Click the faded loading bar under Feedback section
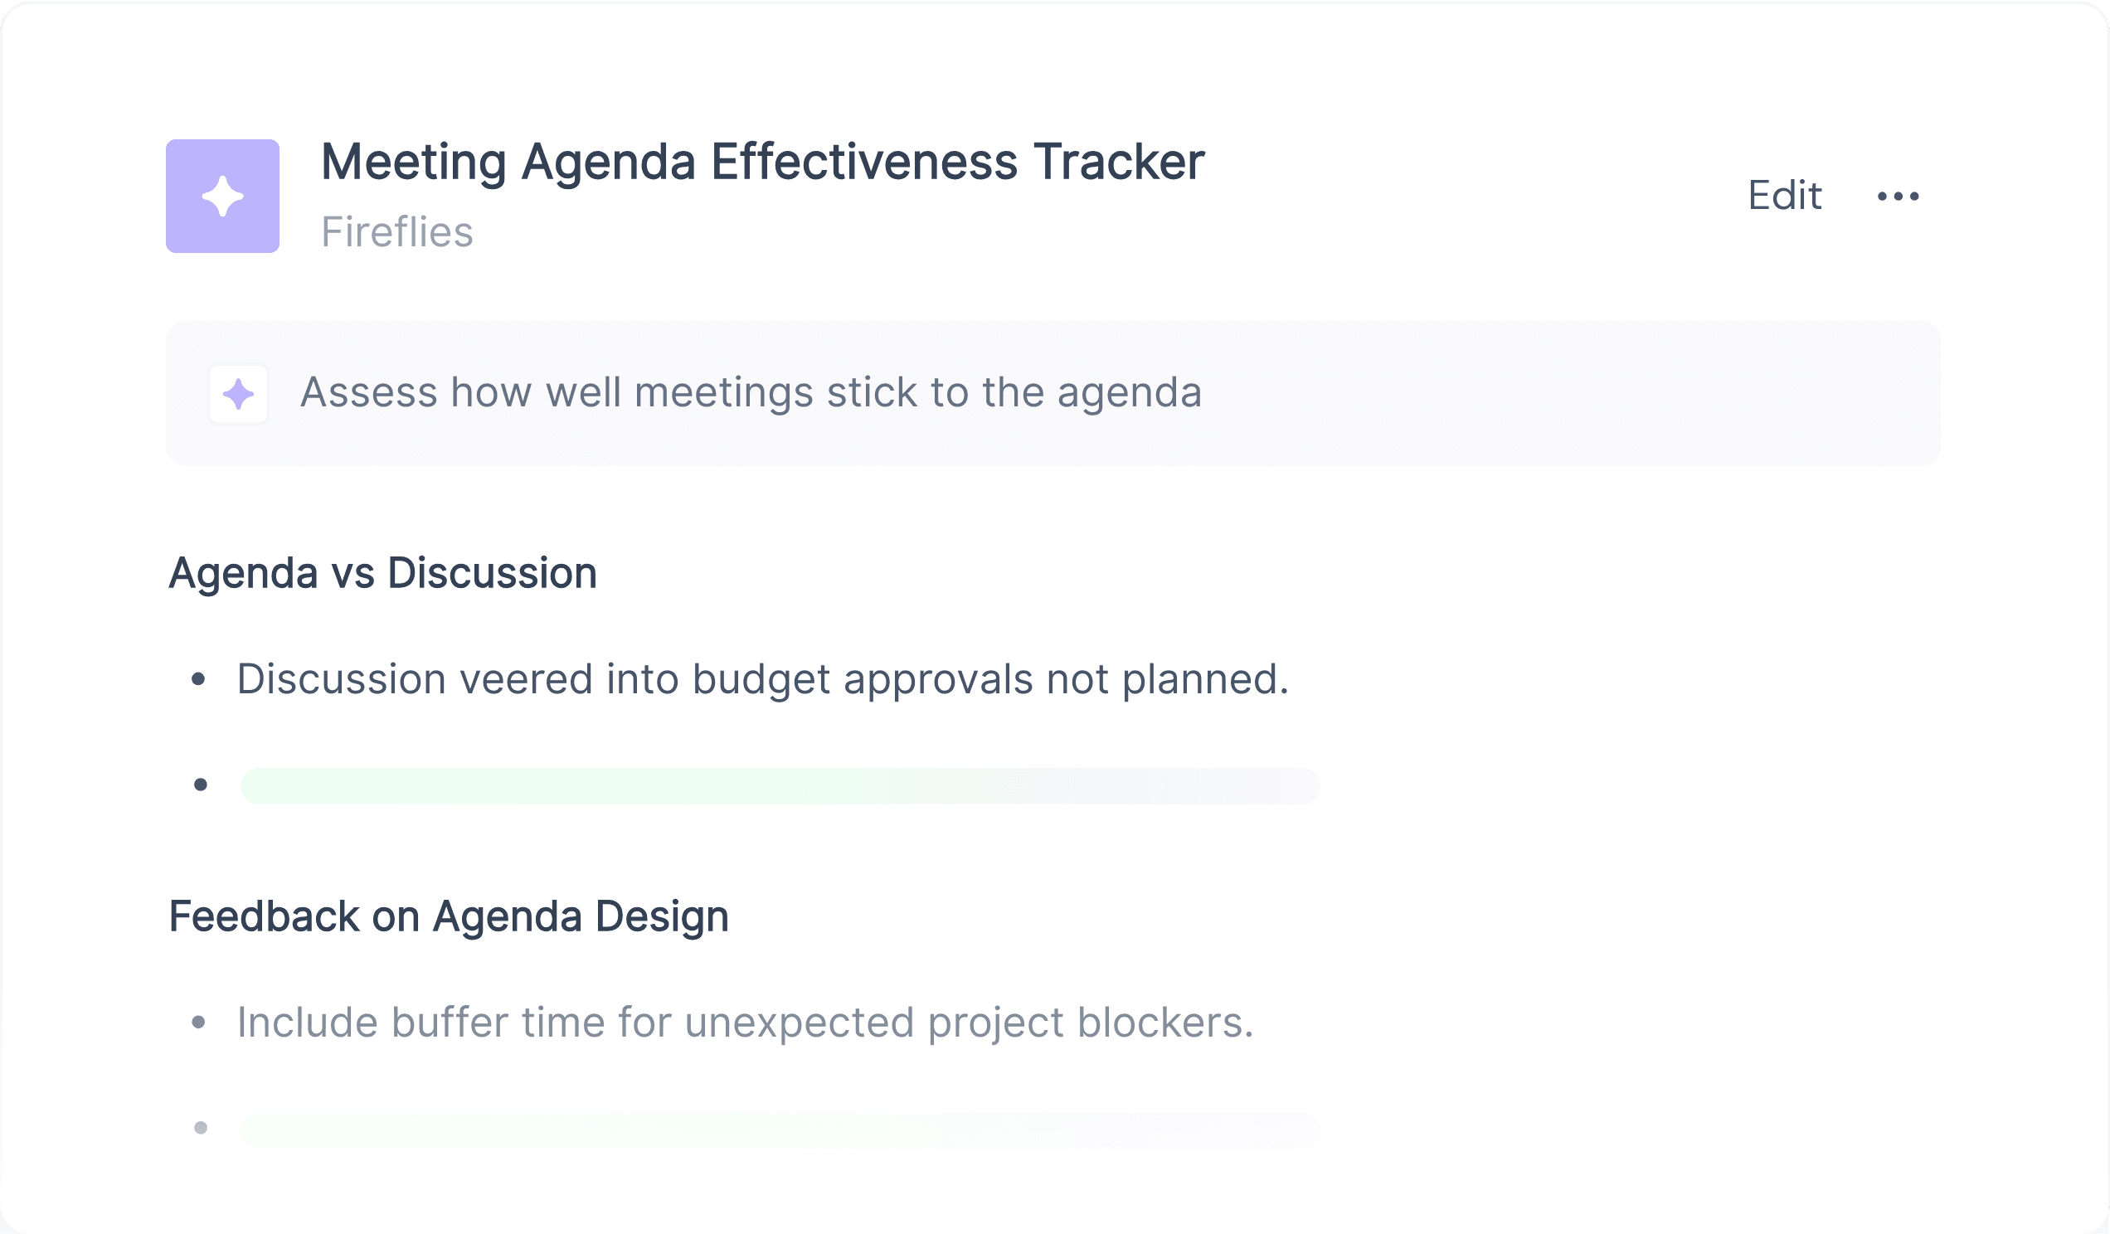The width and height of the screenshot is (2110, 1234). coord(780,1130)
